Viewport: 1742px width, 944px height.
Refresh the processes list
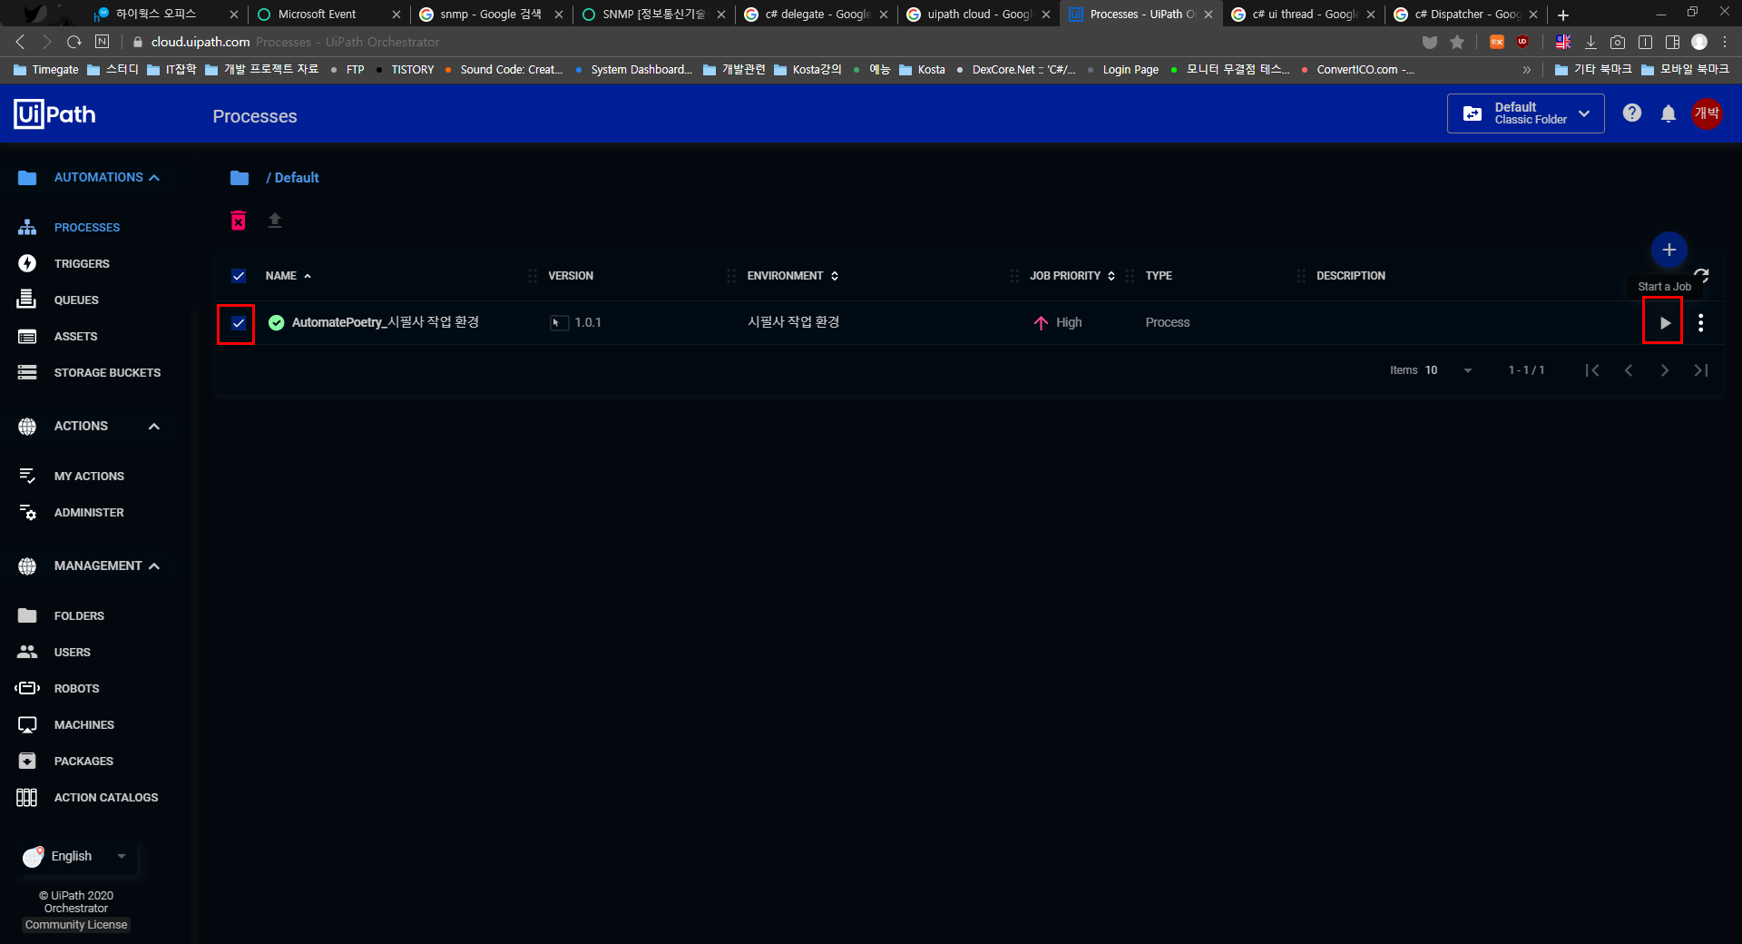1701,275
